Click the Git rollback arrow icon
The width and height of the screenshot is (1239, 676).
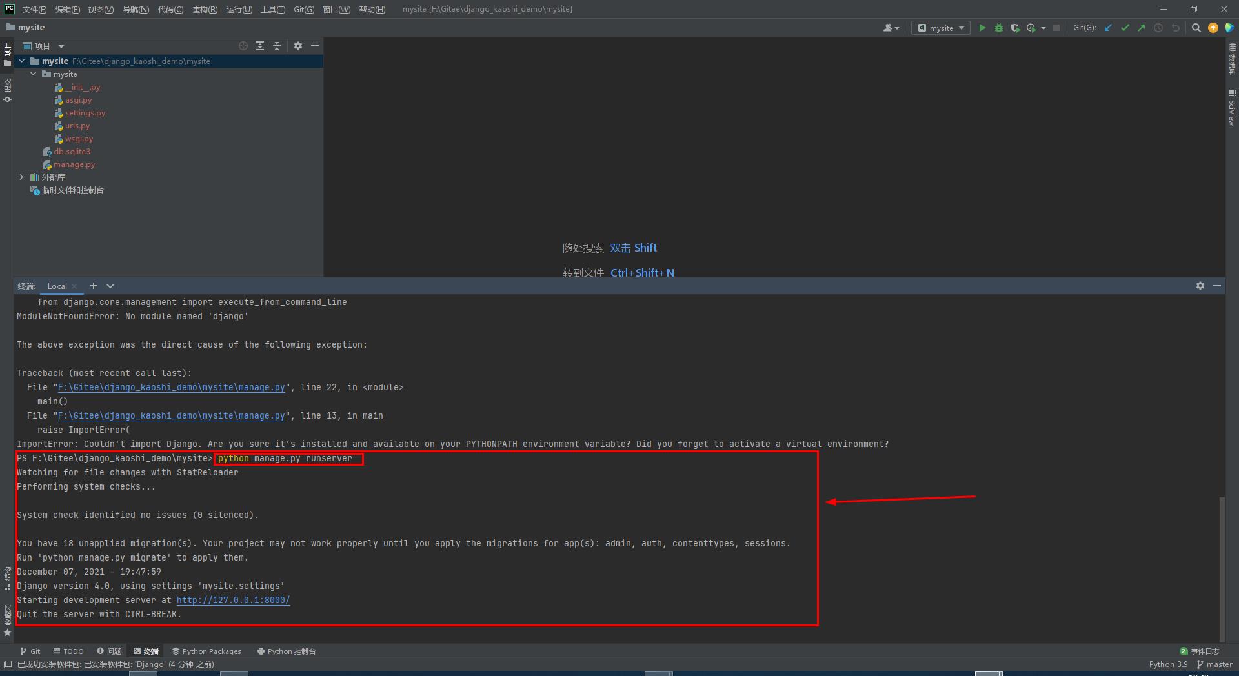pyautogui.click(x=1175, y=28)
